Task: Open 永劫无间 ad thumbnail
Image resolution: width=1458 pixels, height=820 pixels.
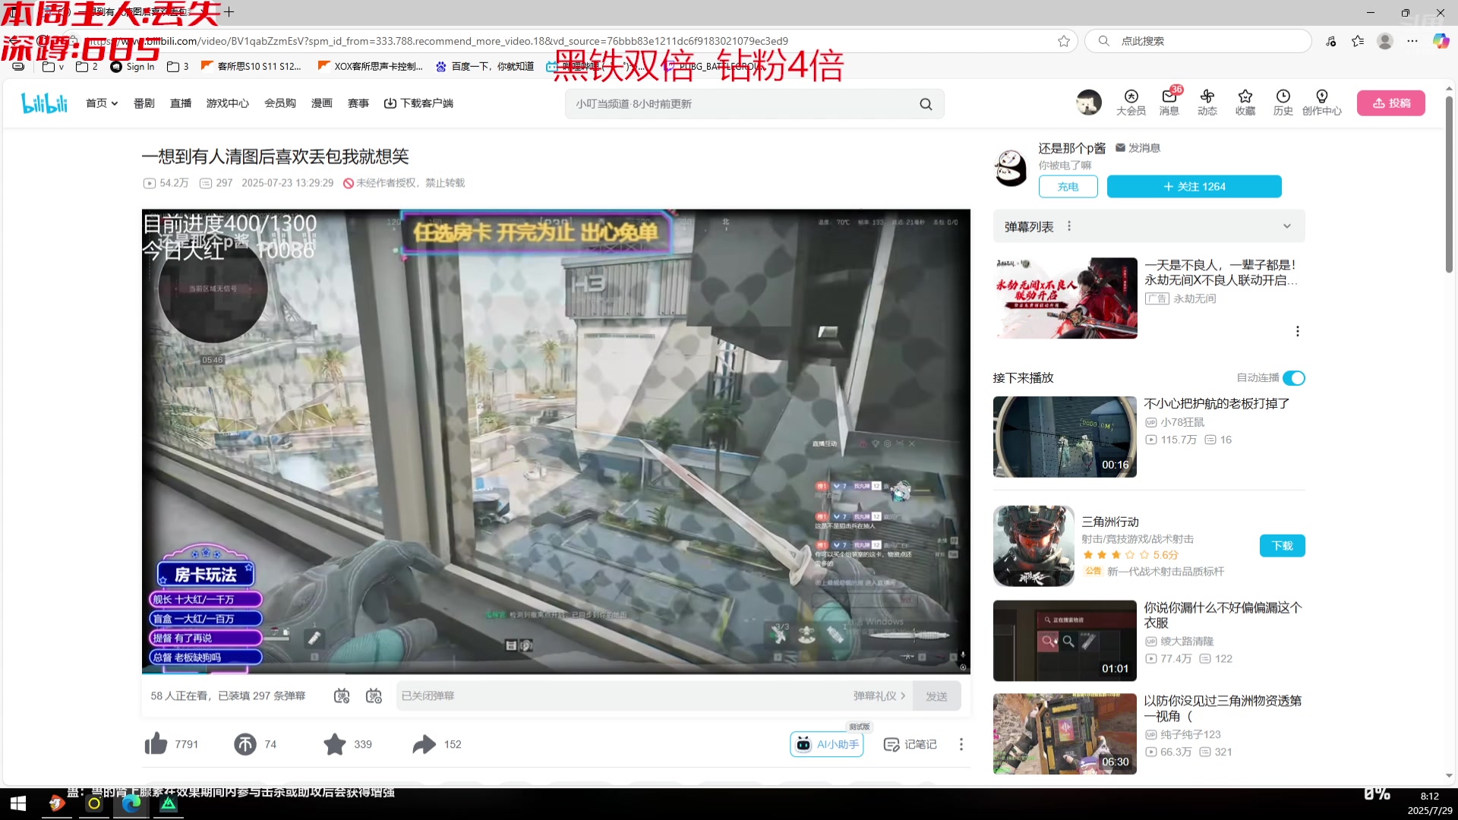Action: pyautogui.click(x=1065, y=298)
